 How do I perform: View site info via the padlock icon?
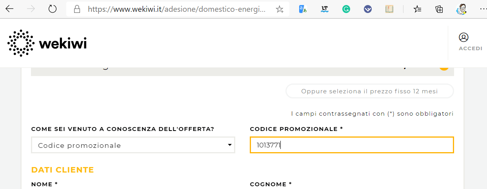pyautogui.click(x=77, y=9)
